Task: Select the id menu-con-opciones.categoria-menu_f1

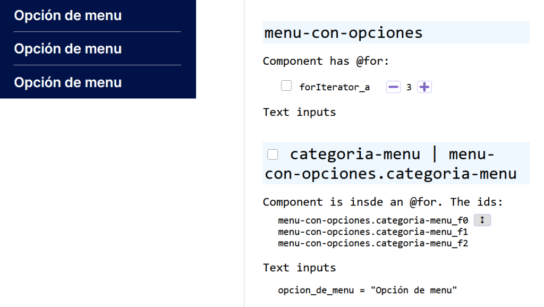Action: (372, 232)
